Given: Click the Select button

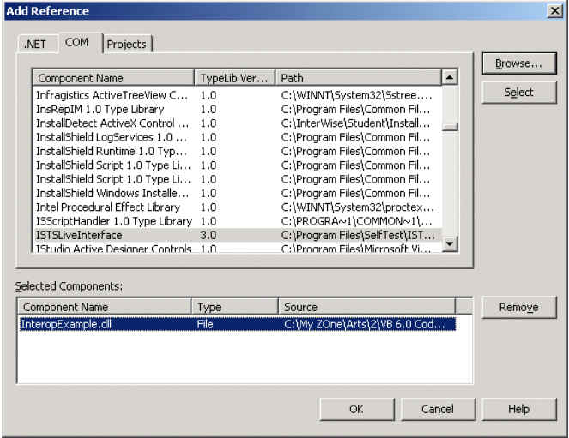Looking at the screenshot, I should pos(519,93).
